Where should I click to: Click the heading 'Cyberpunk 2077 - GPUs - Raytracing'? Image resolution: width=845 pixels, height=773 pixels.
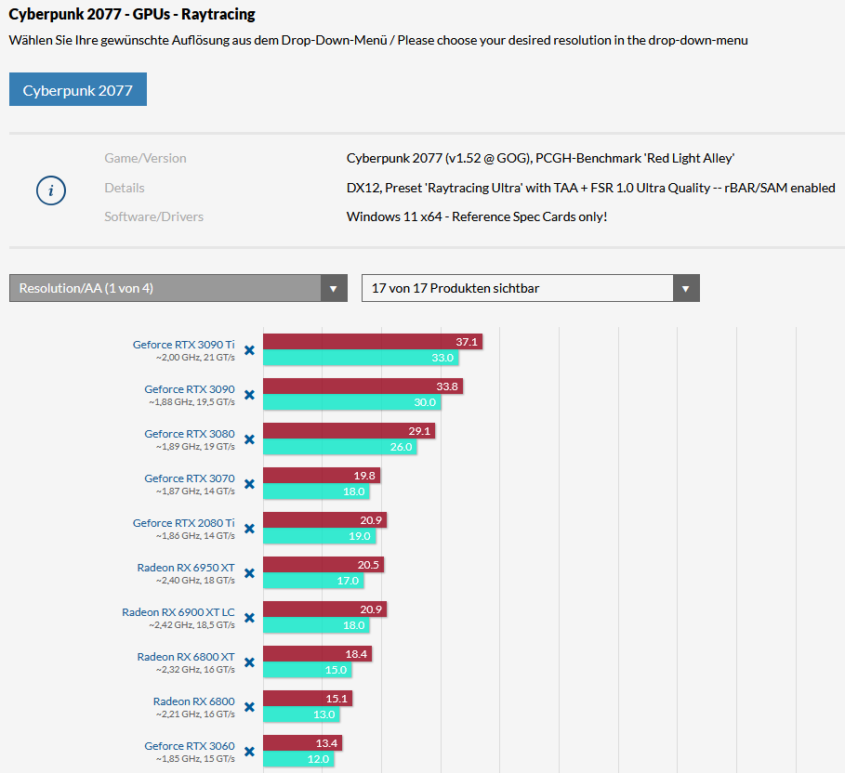[x=132, y=14]
